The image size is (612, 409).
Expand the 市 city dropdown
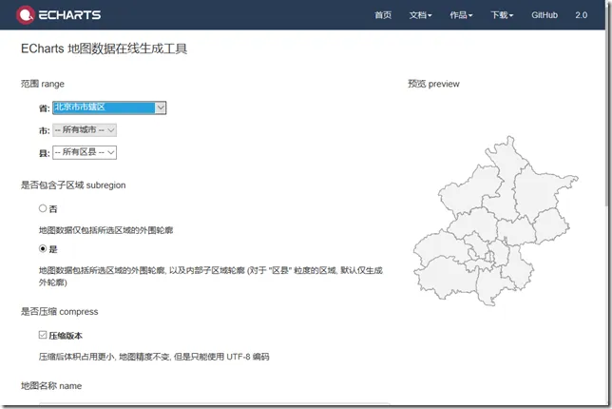(x=85, y=130)
